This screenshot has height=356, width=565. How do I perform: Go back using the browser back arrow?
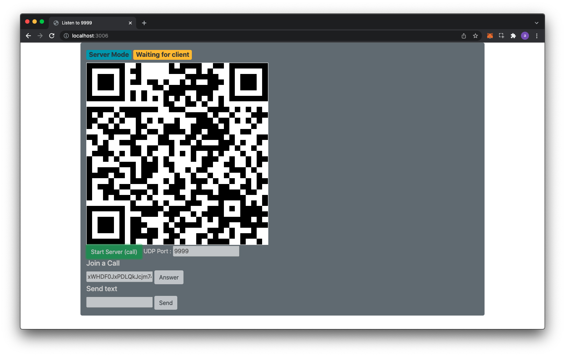[28, 36]
